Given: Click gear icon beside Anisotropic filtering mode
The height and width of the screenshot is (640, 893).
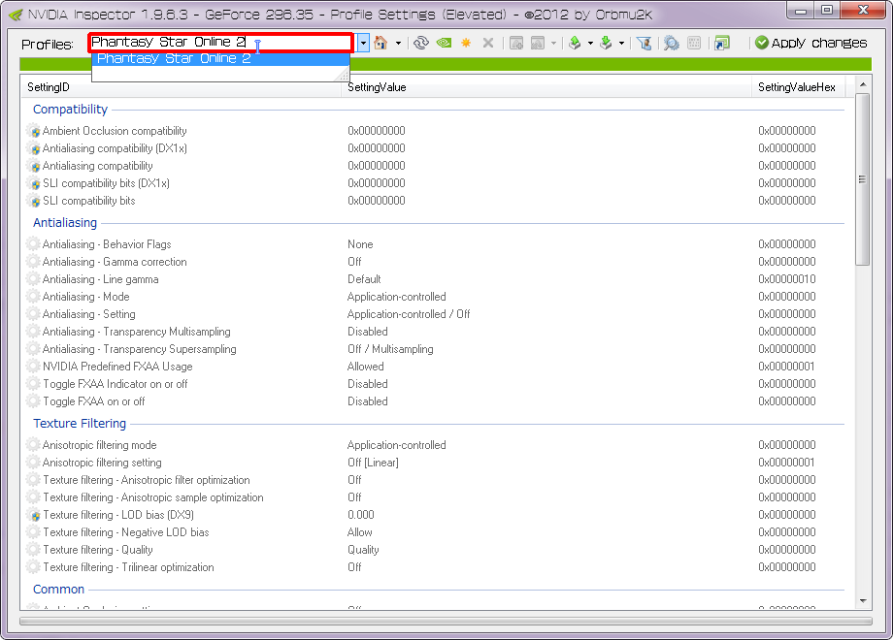Looking at the screenshot, I should pos(34,445).
